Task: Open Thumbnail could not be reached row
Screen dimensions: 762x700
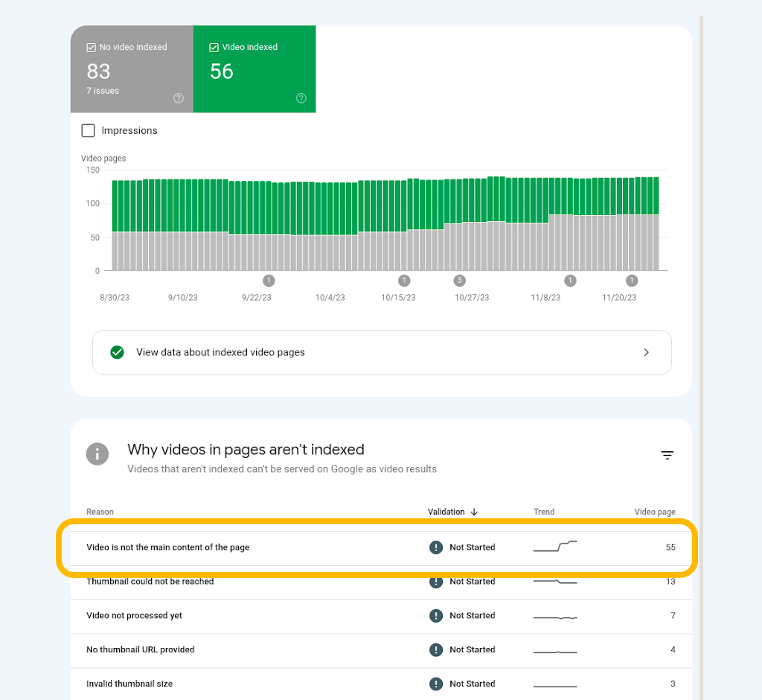Action: tap(381, 582)
